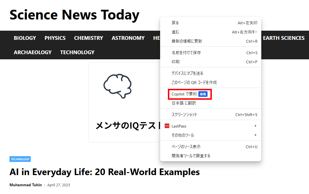The image size is (309, 194).
Task: Choose 名前を付けて保存 menu entry
Action: click(x=211, y=53)
